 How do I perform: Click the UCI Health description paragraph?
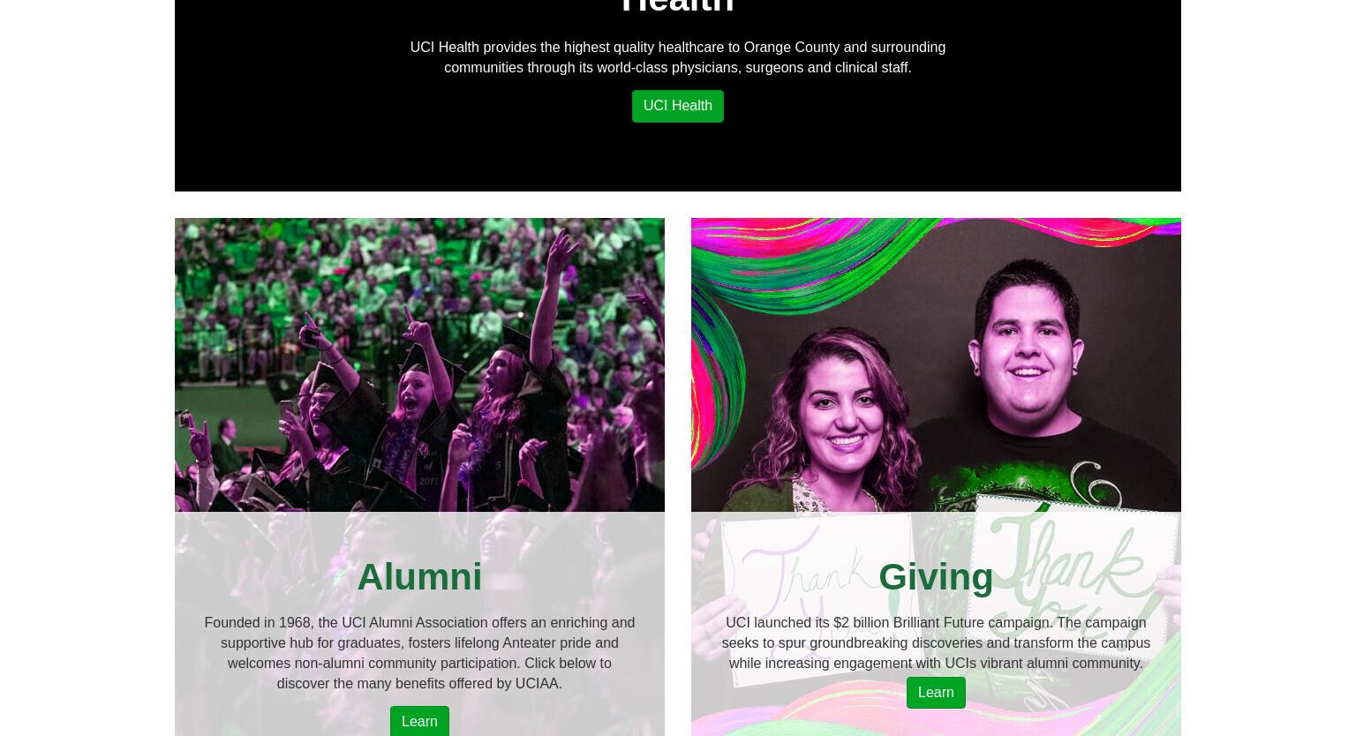pyautogui.click(x=677, y=57)
